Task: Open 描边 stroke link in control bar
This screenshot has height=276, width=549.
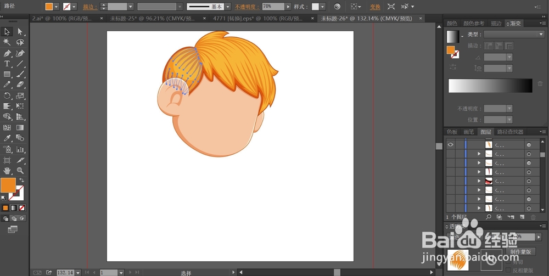Action: pos(90,7)
